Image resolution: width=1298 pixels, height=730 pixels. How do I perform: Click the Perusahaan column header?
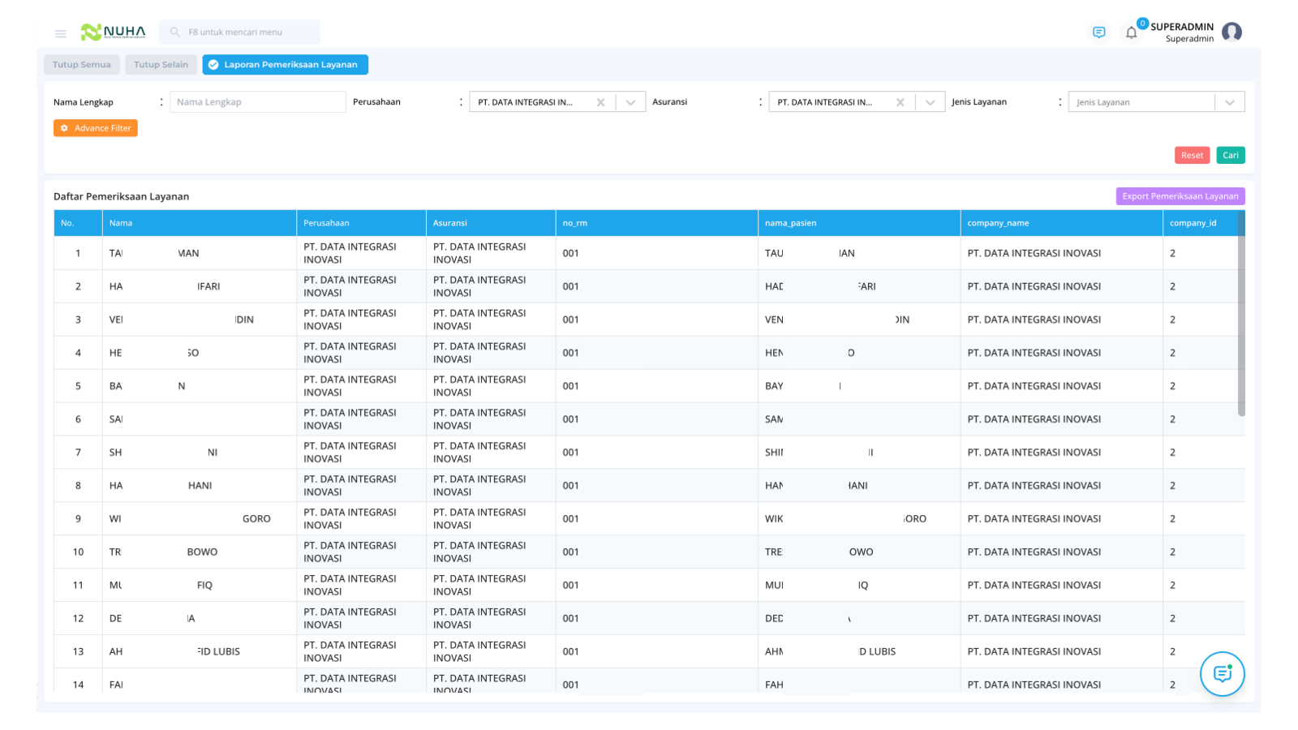click(362, 223)
